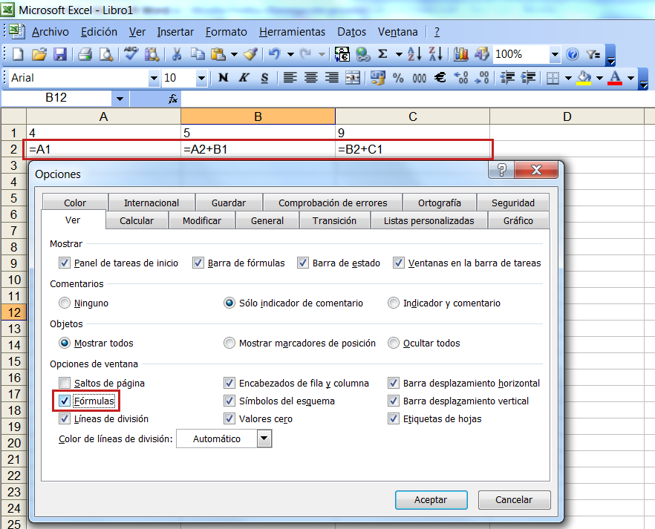Select the AutoSum icon
The width and height of the screenshot is (655, 529).
coord(382,54)
